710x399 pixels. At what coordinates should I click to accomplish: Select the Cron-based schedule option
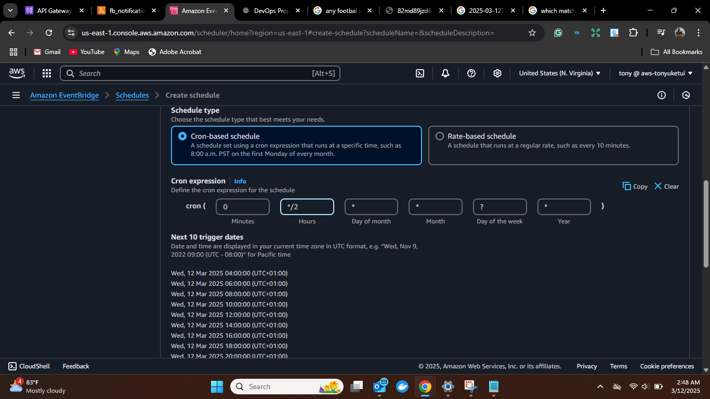pos(296,145)
